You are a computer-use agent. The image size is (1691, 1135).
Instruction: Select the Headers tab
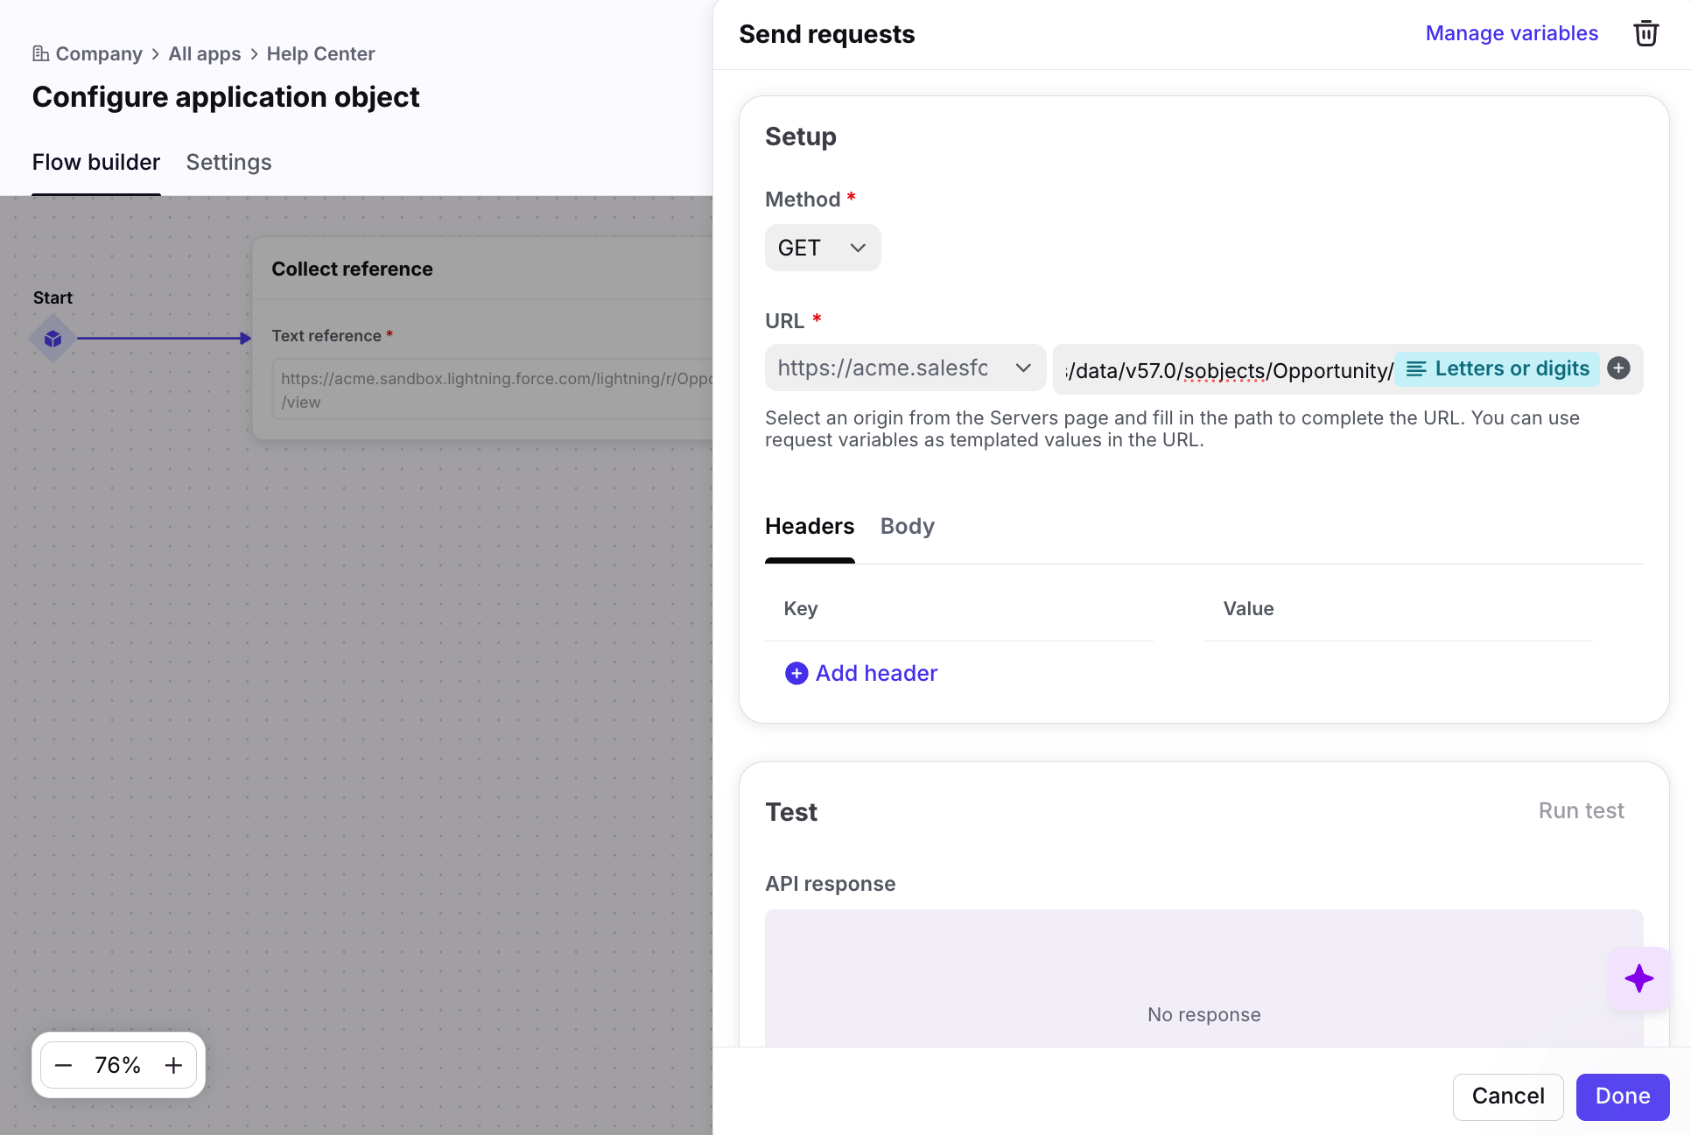pyautogui.click(x=809, y=526)
